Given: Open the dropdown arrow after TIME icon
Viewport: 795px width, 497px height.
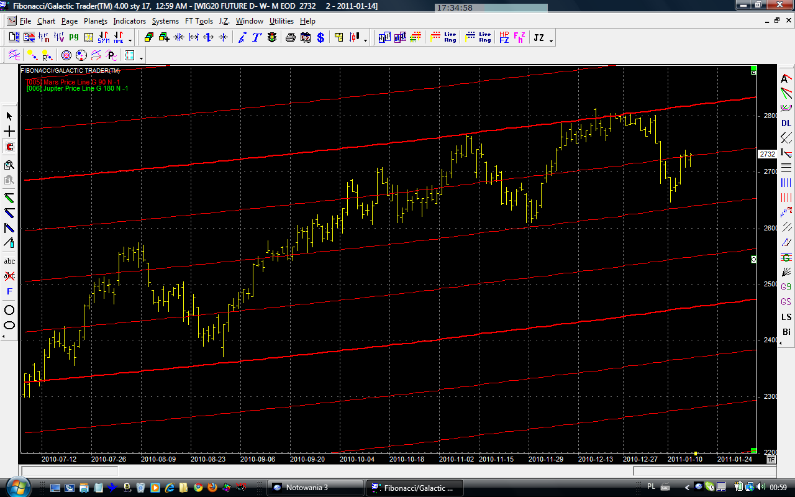Looking at the screenshot, I should click(x=130, y=41).
